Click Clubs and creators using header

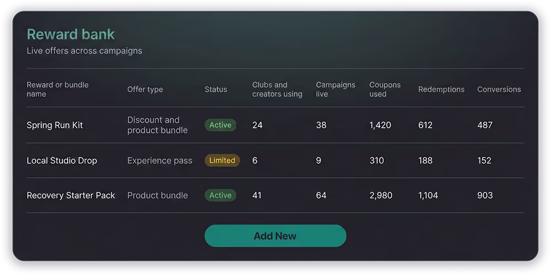click(277, 89)
